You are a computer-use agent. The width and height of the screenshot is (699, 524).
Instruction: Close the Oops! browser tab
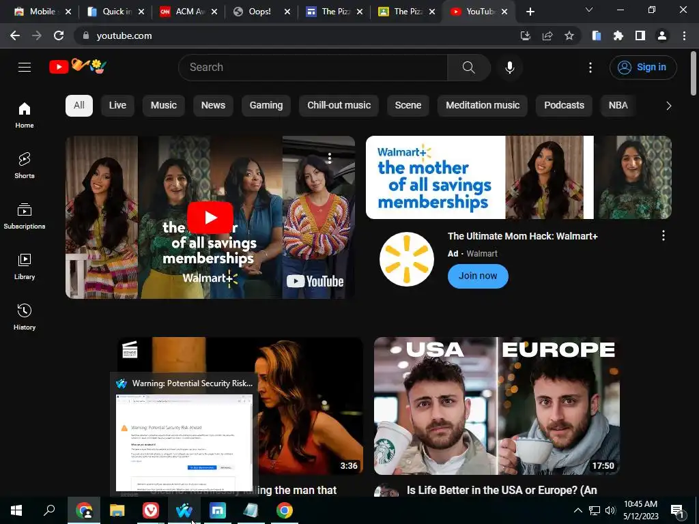287,12
